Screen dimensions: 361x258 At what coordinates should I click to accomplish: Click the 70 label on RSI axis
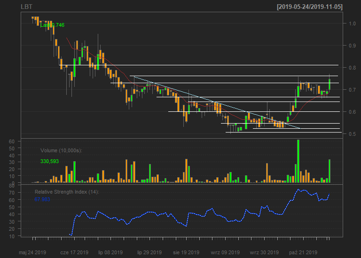point(12,193)
